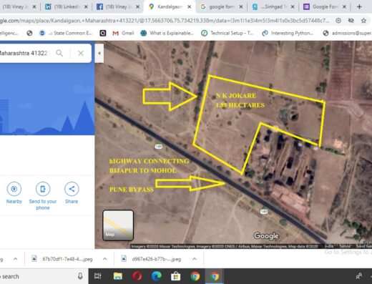
Task: Open the Gmail bookmark
Action: [123, 33]
